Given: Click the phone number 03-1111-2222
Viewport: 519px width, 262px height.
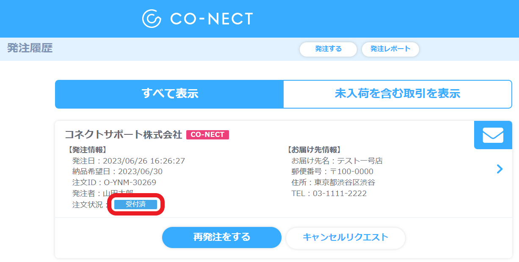Looking at the screenshot, I should [x=340, y=194].
